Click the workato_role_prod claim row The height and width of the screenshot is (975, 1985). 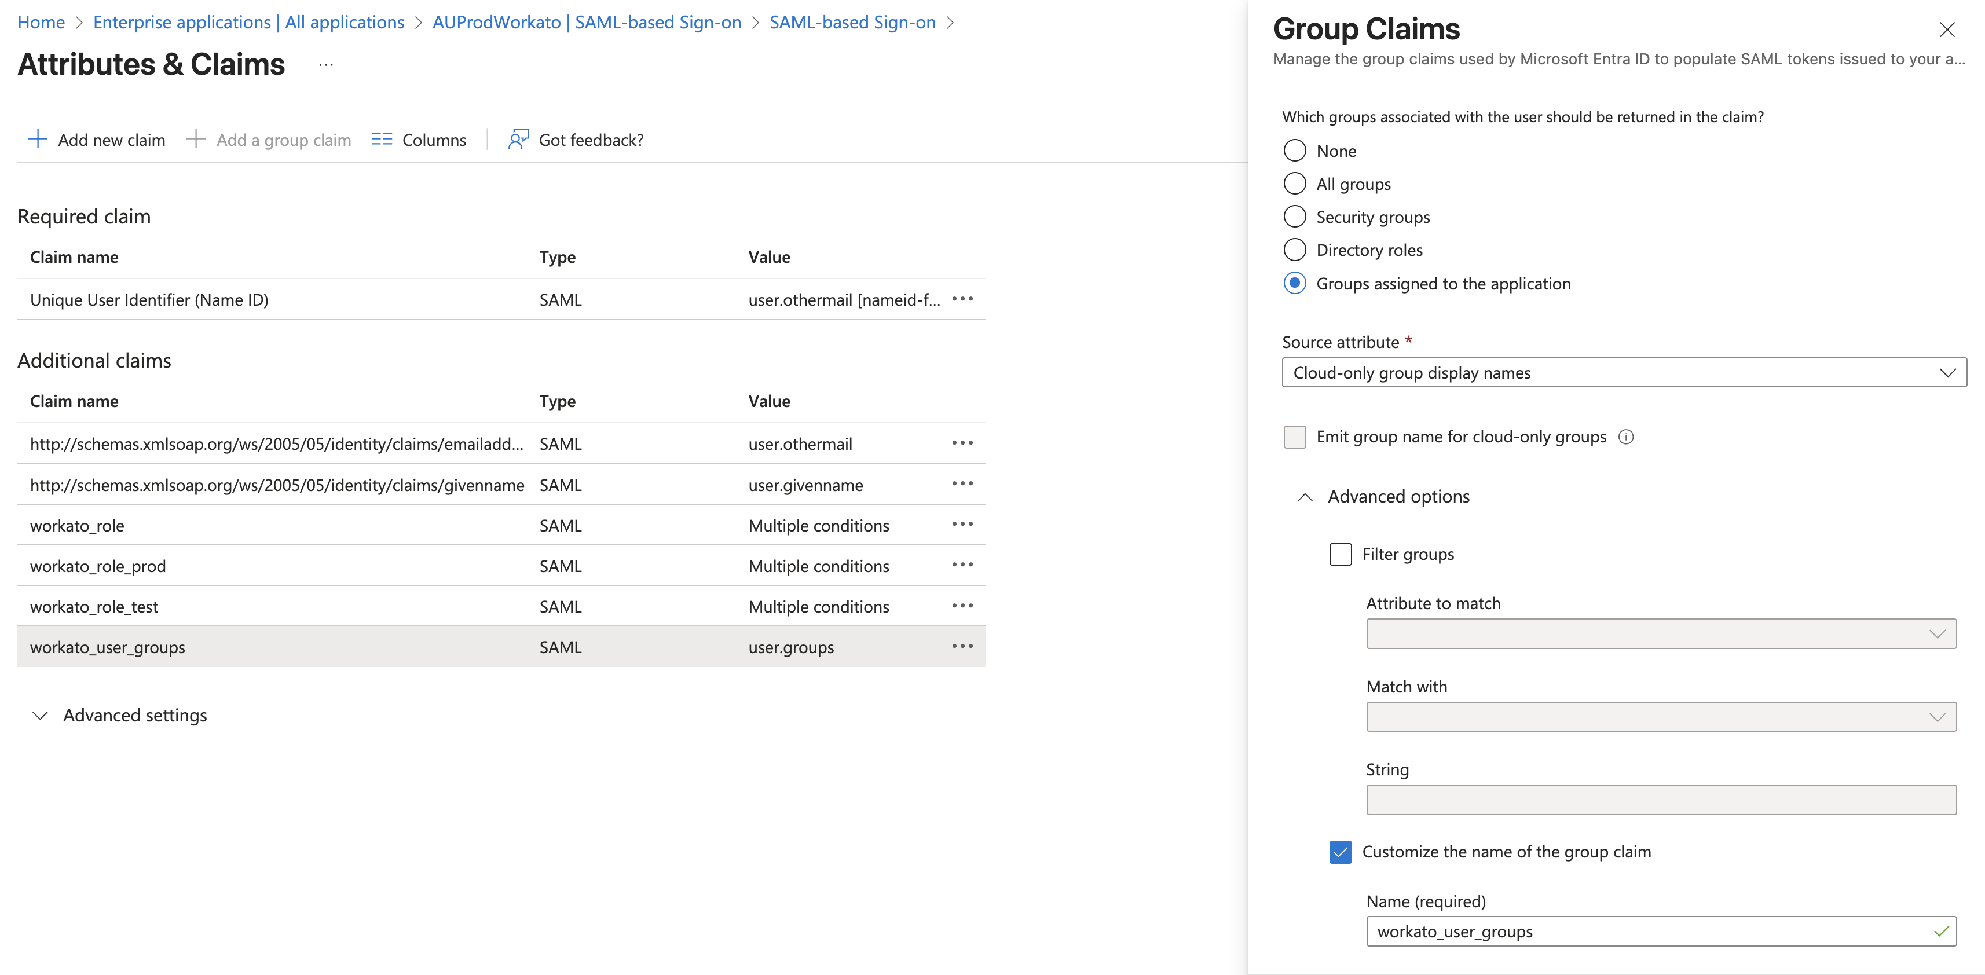click(98, 566)
